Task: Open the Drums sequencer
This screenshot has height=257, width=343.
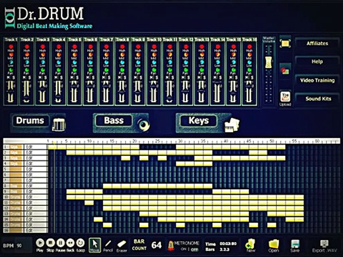Action: click(x=30, y=121)
